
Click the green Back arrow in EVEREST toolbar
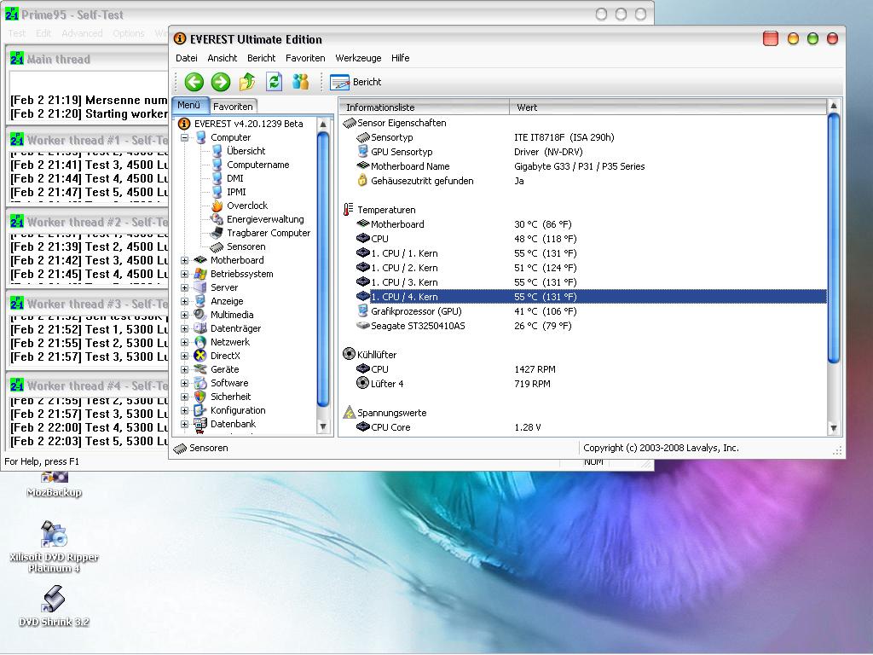[194, 83]
